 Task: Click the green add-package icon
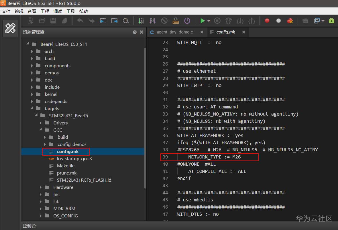331,21
